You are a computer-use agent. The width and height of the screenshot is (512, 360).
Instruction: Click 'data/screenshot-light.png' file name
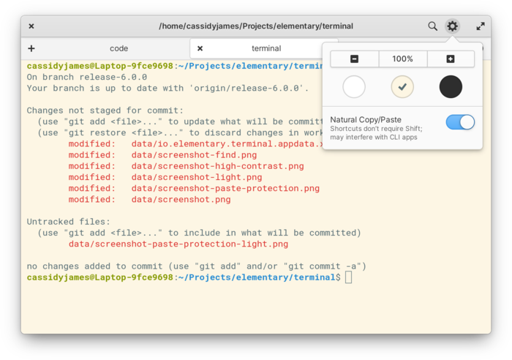[197, 177]
